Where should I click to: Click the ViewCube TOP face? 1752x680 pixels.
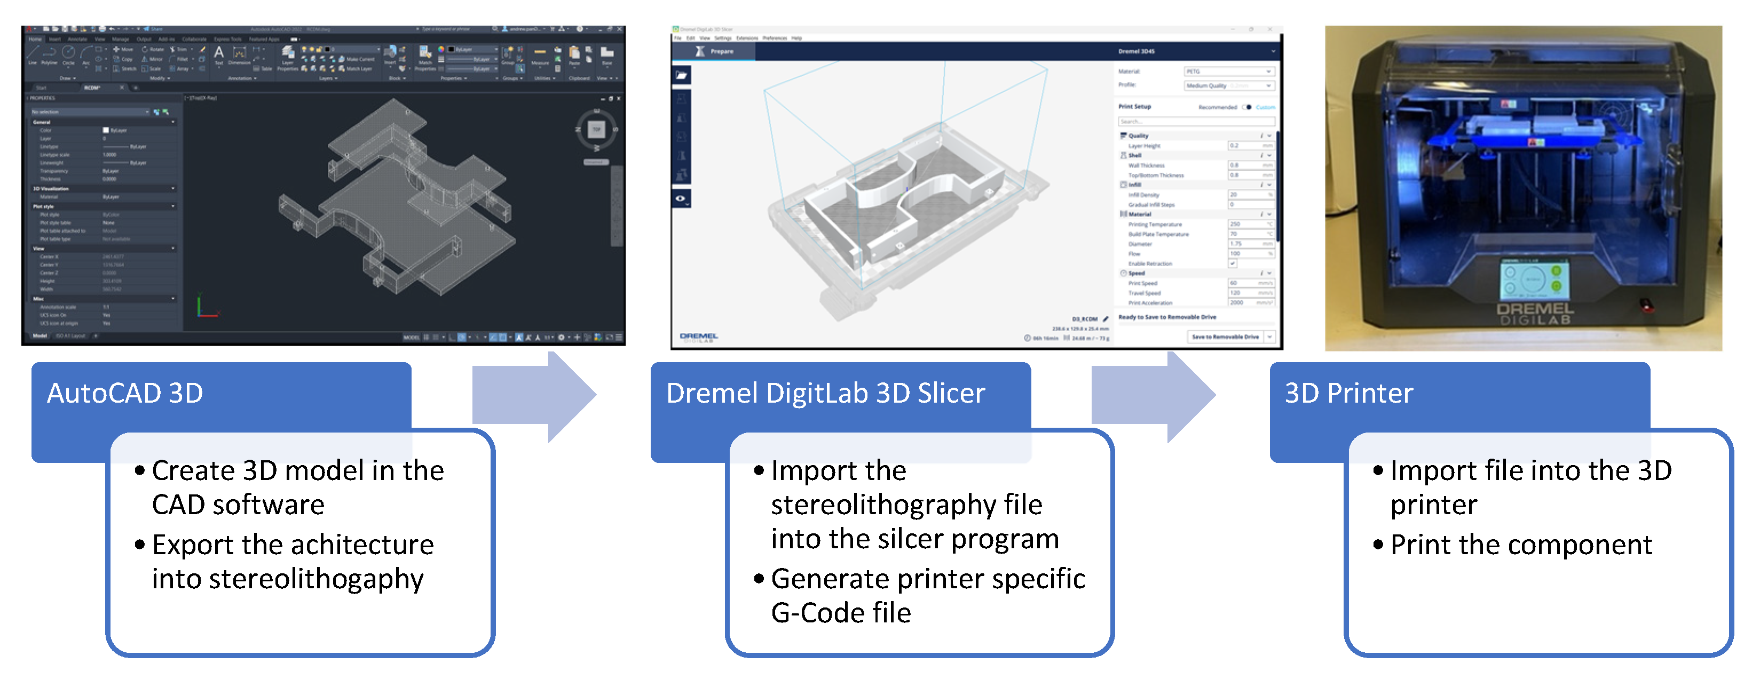(x=596, y=129)
